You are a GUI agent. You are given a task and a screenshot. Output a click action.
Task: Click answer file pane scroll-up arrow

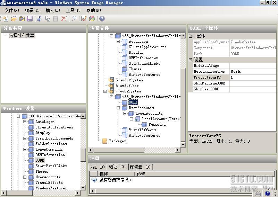(x=183, y=36)
